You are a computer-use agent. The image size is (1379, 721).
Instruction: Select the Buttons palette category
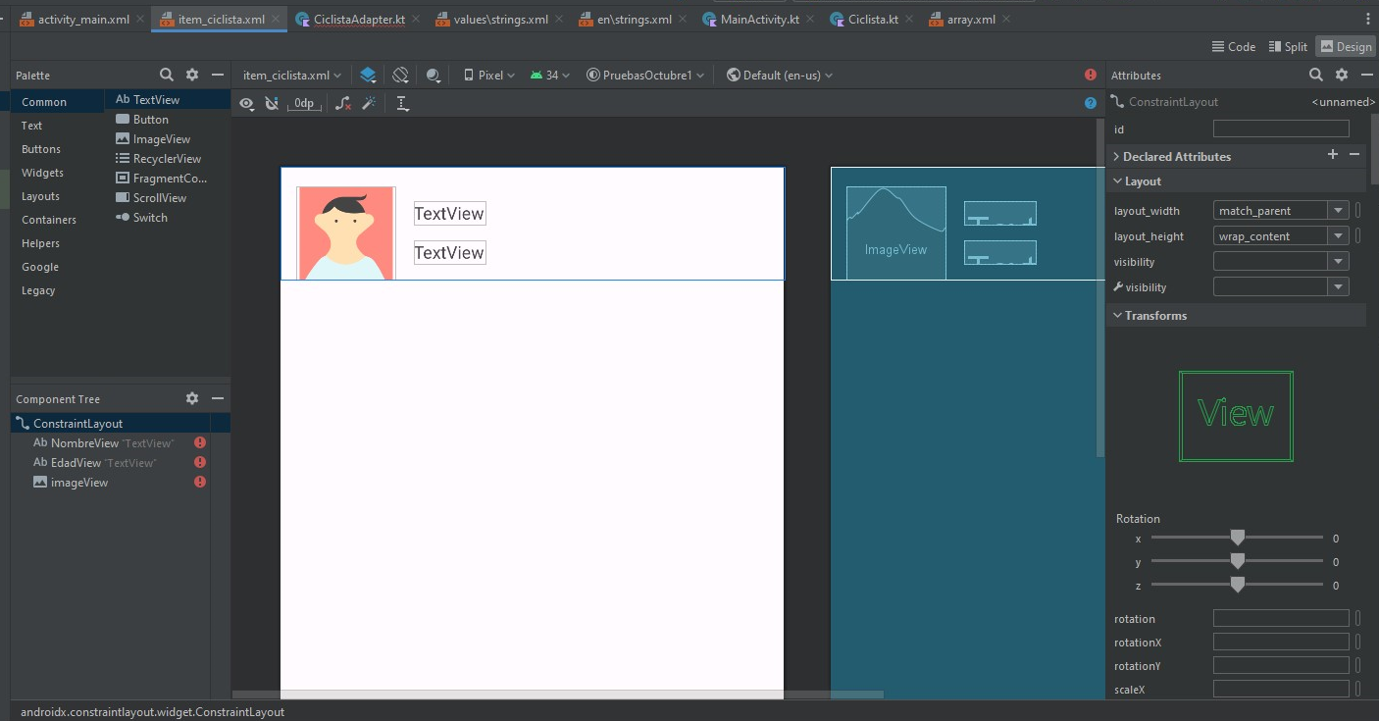[x=41, y=149]
